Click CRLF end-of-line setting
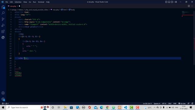 tap(170, 104)
